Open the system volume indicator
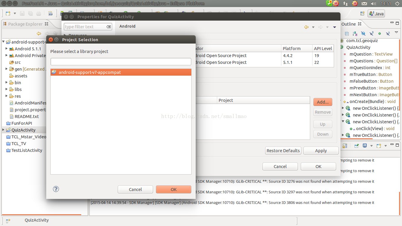Screen dimensions: 402x226 [x=373, y=4]
